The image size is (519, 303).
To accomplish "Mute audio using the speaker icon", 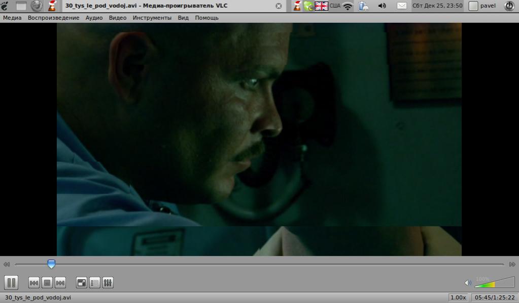I will point(468,283).
